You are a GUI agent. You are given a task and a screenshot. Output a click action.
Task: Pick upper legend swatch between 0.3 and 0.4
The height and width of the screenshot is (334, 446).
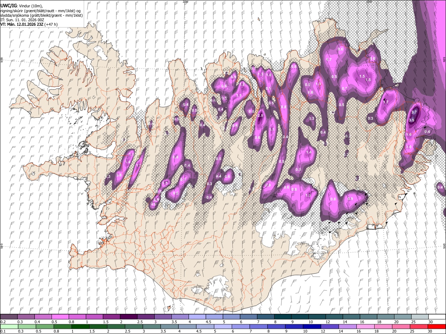point(26,317)
